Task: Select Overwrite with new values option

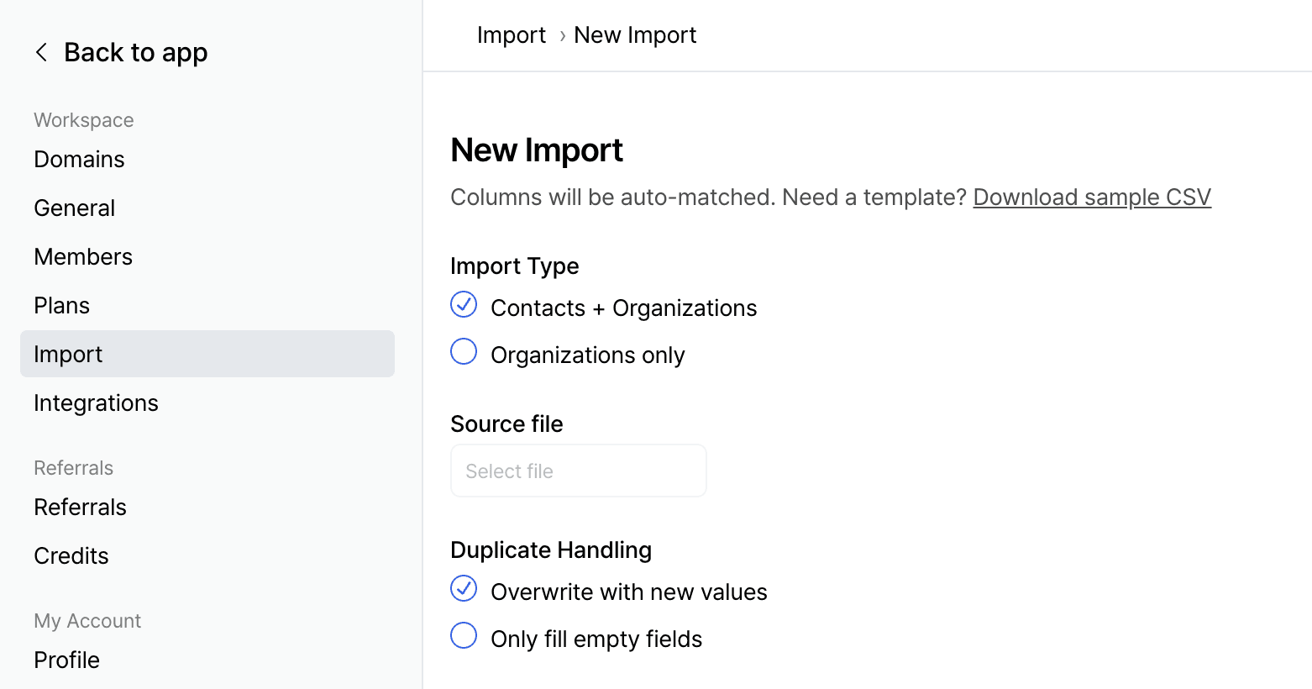Action: pyautogui.click(x=464, y=589)
